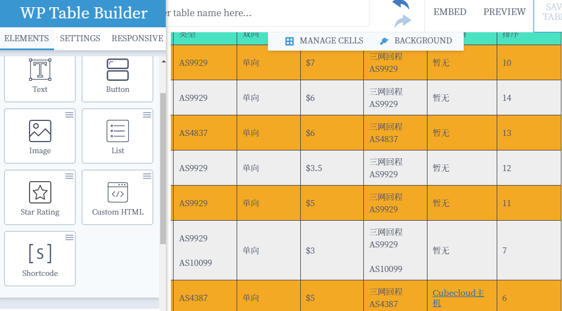Open Manage Cells mode
The height and width of the screenshot is (311, 562).
[324, 41]
